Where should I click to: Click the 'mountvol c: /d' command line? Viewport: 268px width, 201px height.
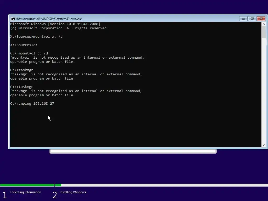point(29,53)
